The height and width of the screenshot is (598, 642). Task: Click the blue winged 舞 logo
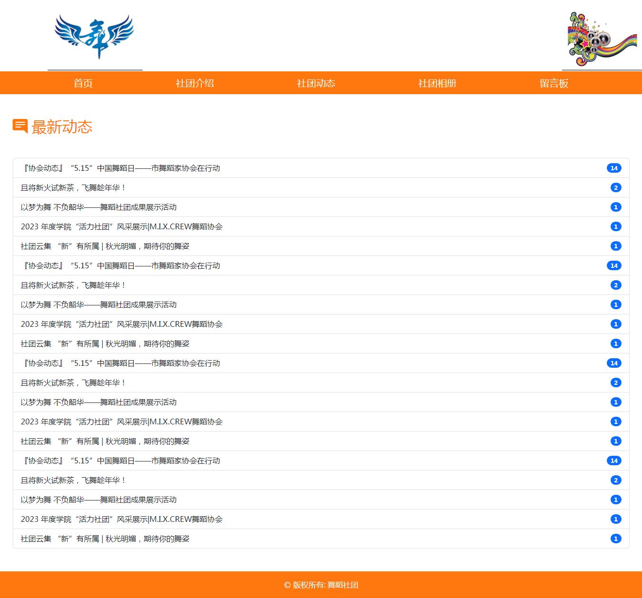pyautogui.click(x=95, y=37)
